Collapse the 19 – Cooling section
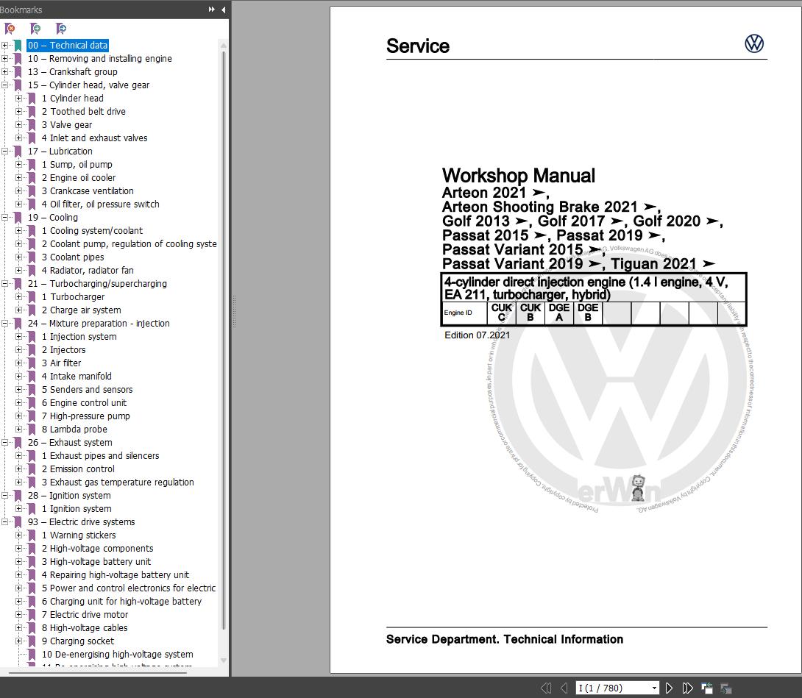Image resolution: width=802 pixels, height=698 pixels. coord(4,217)
